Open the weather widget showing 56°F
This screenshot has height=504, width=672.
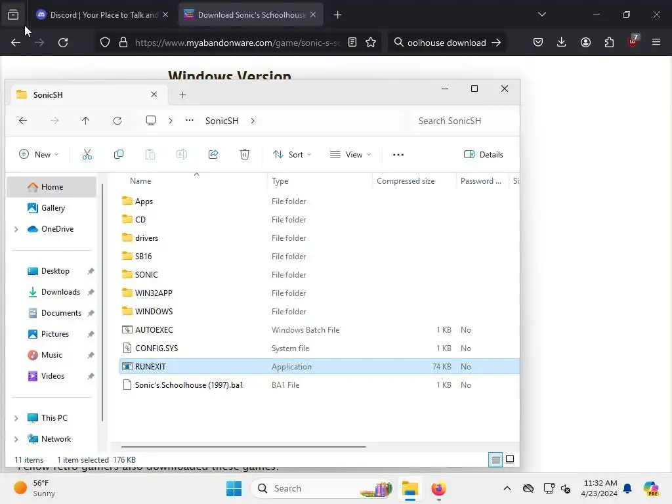tap(34, 488)
